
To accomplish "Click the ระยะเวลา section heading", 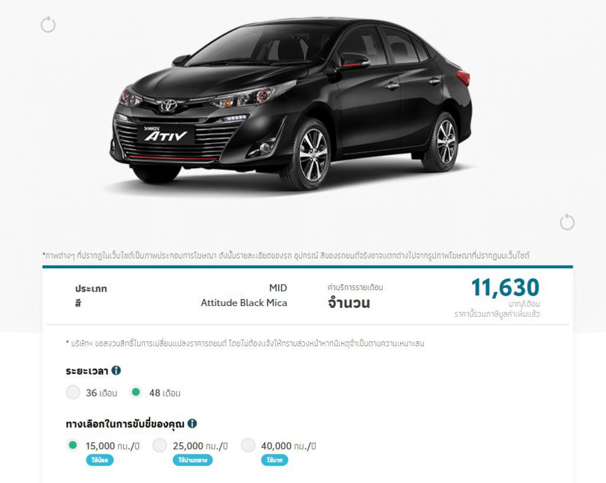I will pyautogui.click(x=87, y=371).
